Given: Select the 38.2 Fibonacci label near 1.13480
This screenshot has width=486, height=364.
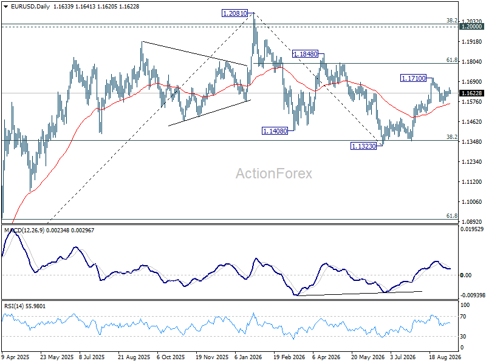Looking at the screenshot, I should click(452, 137).
